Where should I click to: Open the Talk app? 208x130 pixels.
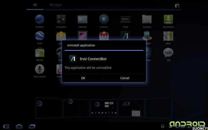pos(168,53)
